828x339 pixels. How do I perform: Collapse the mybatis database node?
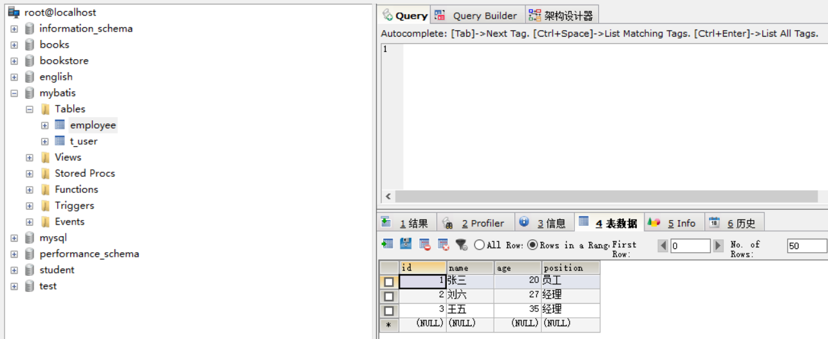click(x=14, y=93)
